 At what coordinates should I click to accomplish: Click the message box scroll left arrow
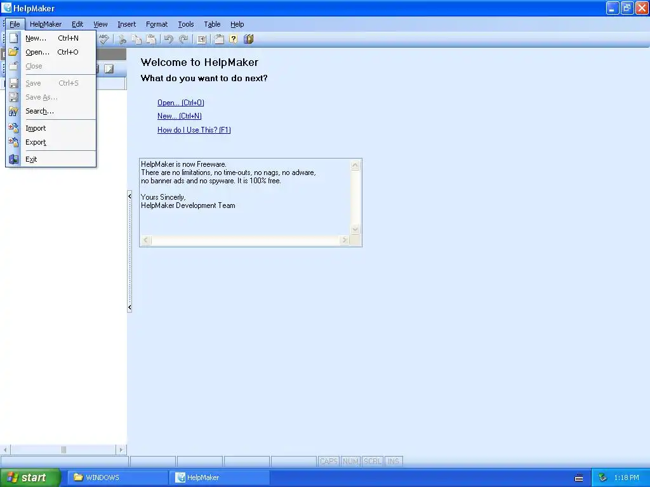[146, 240]
